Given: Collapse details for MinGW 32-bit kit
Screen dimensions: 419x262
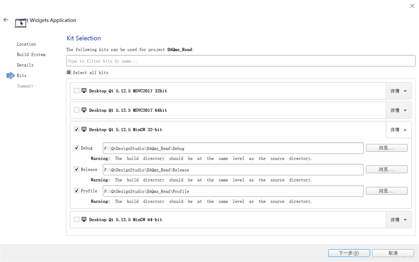Looking at the screenshot, I should coord(399,130).
